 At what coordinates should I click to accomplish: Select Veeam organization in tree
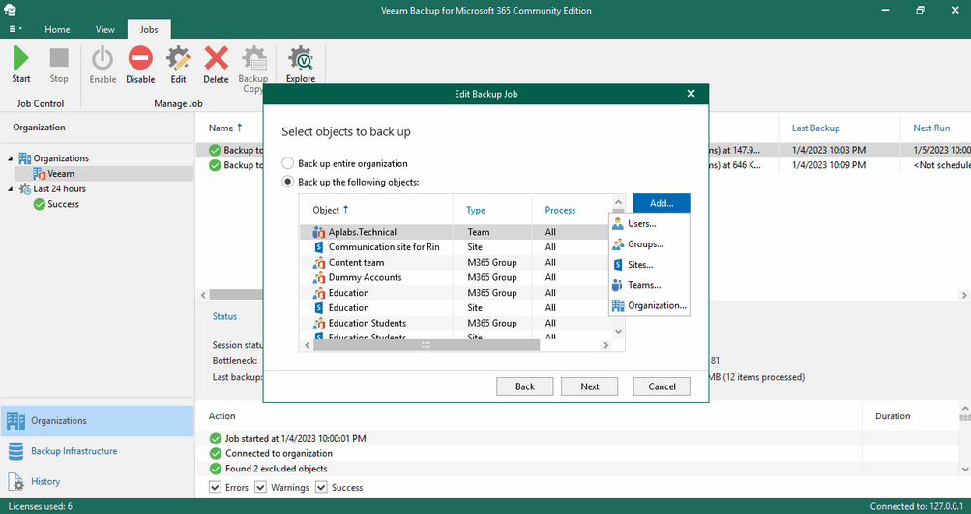click(61, 174)
